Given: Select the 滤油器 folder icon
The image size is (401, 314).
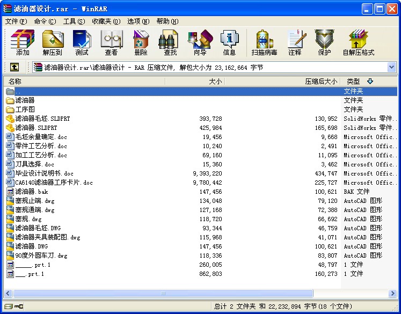Looking at the screenshot, I should pyautogui.click(x=10, y=100).
